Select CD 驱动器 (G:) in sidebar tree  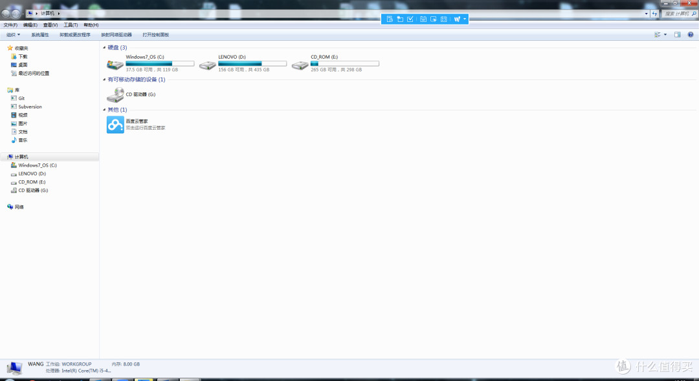[33, 190]
